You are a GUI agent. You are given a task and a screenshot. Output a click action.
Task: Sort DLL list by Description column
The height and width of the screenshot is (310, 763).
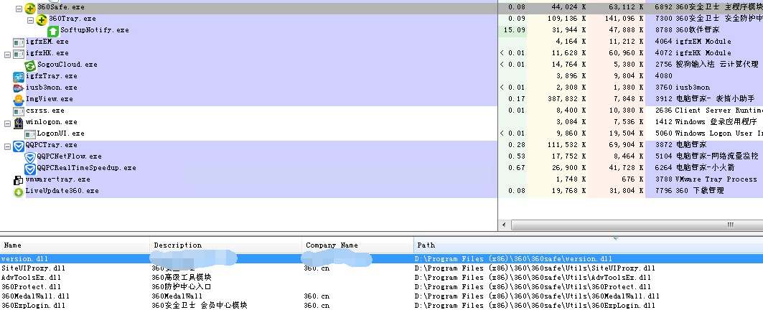click(226, 245)
